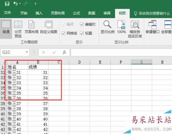Select row 43 header
This screenshot has height=134, width=172.
click(x=3, y=130)
